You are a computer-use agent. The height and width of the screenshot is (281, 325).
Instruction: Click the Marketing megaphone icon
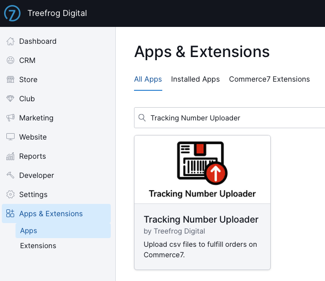tap(10, 118)
